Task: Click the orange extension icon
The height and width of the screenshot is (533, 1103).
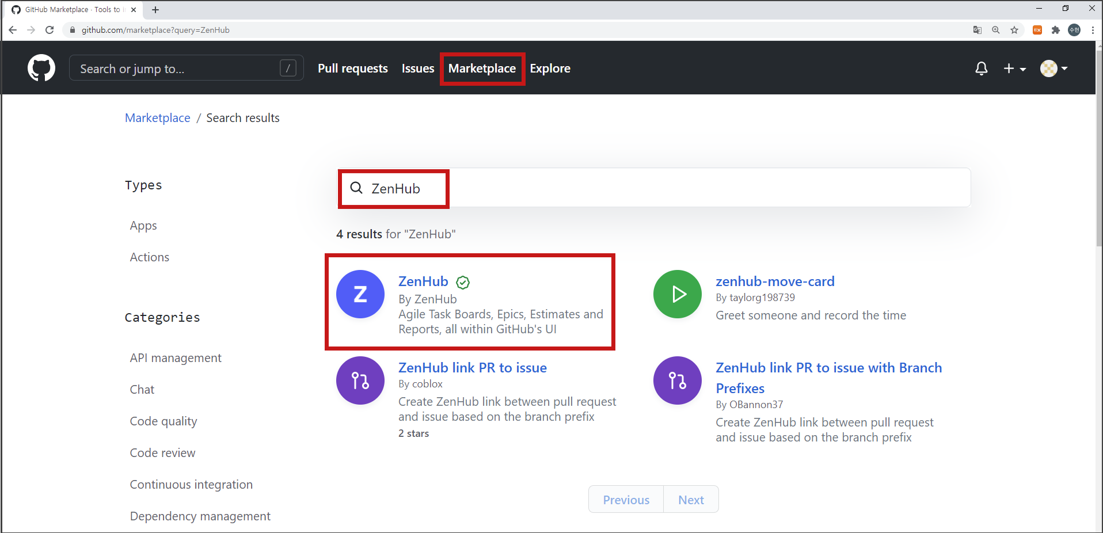Action: point(1037,30)
